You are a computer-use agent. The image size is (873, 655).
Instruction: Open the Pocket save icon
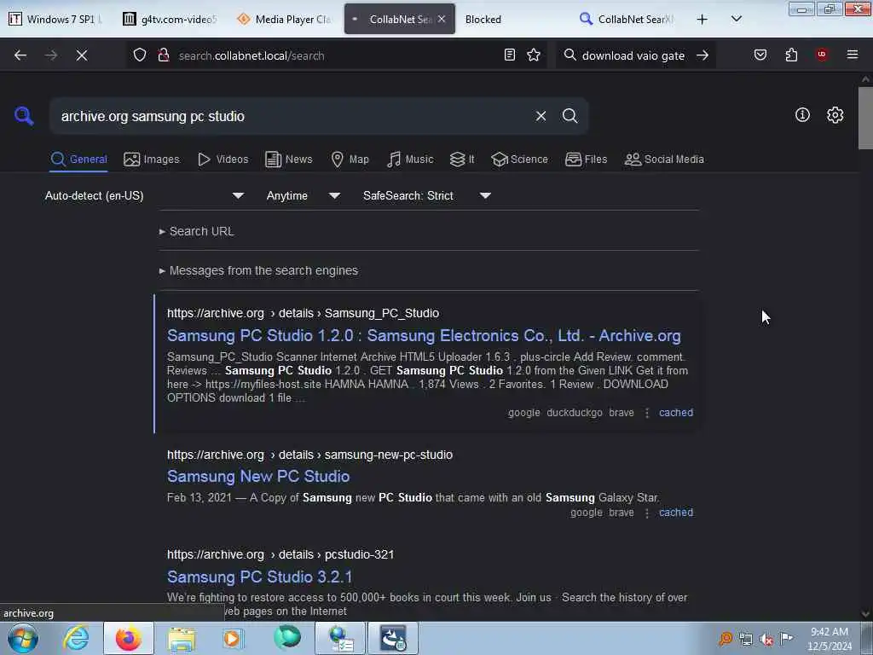[760, 55]
